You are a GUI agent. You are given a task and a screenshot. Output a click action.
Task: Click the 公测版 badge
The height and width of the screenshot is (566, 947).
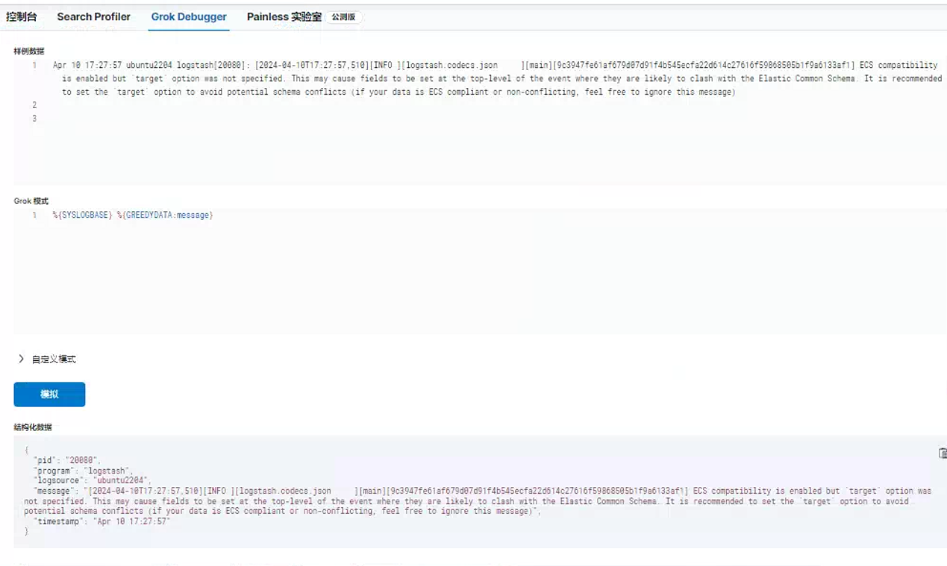343,17
